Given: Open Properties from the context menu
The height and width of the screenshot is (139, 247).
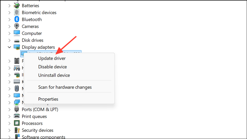Looking at the screenshot, I should [x=48, y=99].
